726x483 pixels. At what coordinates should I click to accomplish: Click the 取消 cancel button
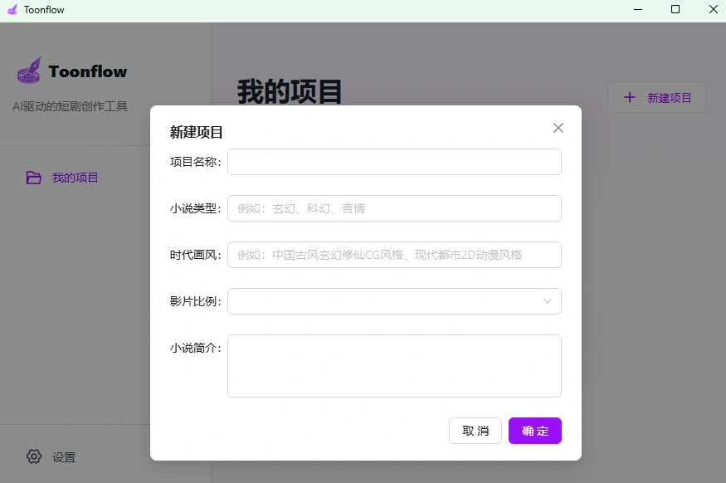tap(475, 431)
